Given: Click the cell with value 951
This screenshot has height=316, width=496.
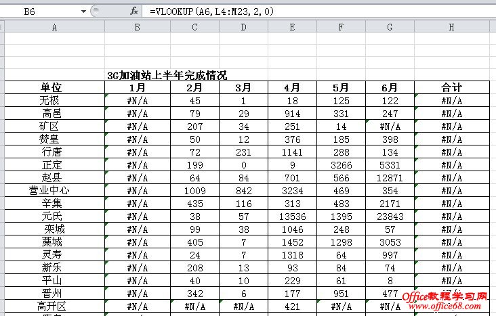Looking at the screenshot, I should (341, 294).
